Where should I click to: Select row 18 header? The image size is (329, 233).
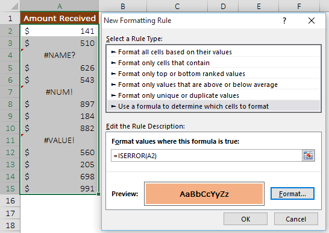(10, 225)
